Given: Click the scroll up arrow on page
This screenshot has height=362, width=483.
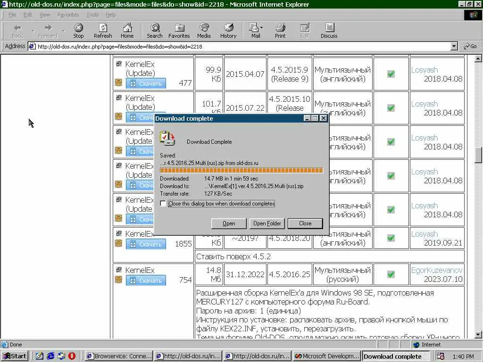Looking at the screenshot, I should 478,58.
